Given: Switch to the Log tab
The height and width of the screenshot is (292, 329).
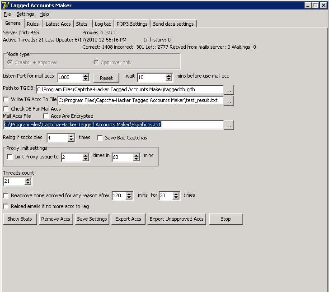Looking at the screenshot, I should pos(103,24).
